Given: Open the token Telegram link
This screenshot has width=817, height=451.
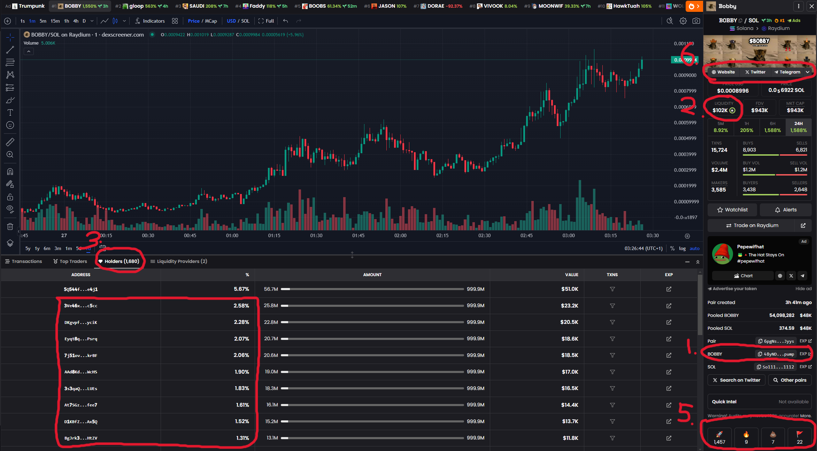Looking at the screenshot, I should tap(787, 72).
